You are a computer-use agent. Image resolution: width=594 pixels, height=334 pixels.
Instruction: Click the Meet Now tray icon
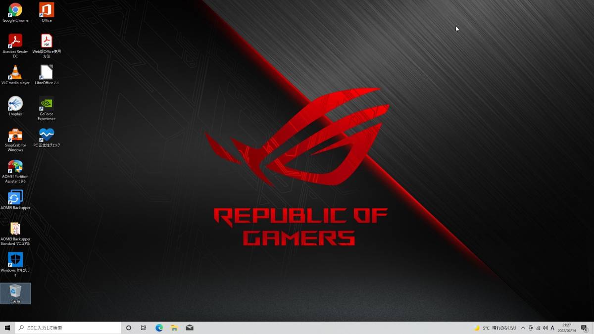point(530,328)
